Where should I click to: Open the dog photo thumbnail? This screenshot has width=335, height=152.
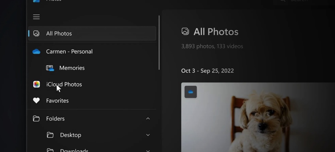[x=258, y=117]
